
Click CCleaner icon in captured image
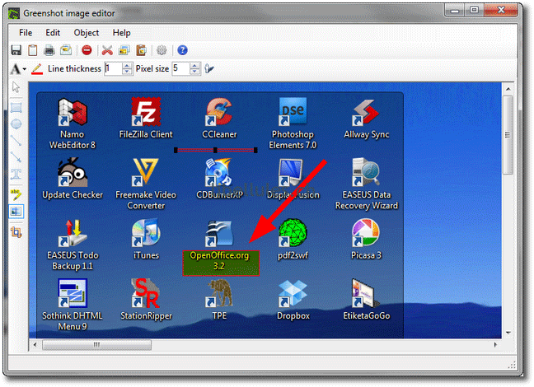(x=219, y=112)
